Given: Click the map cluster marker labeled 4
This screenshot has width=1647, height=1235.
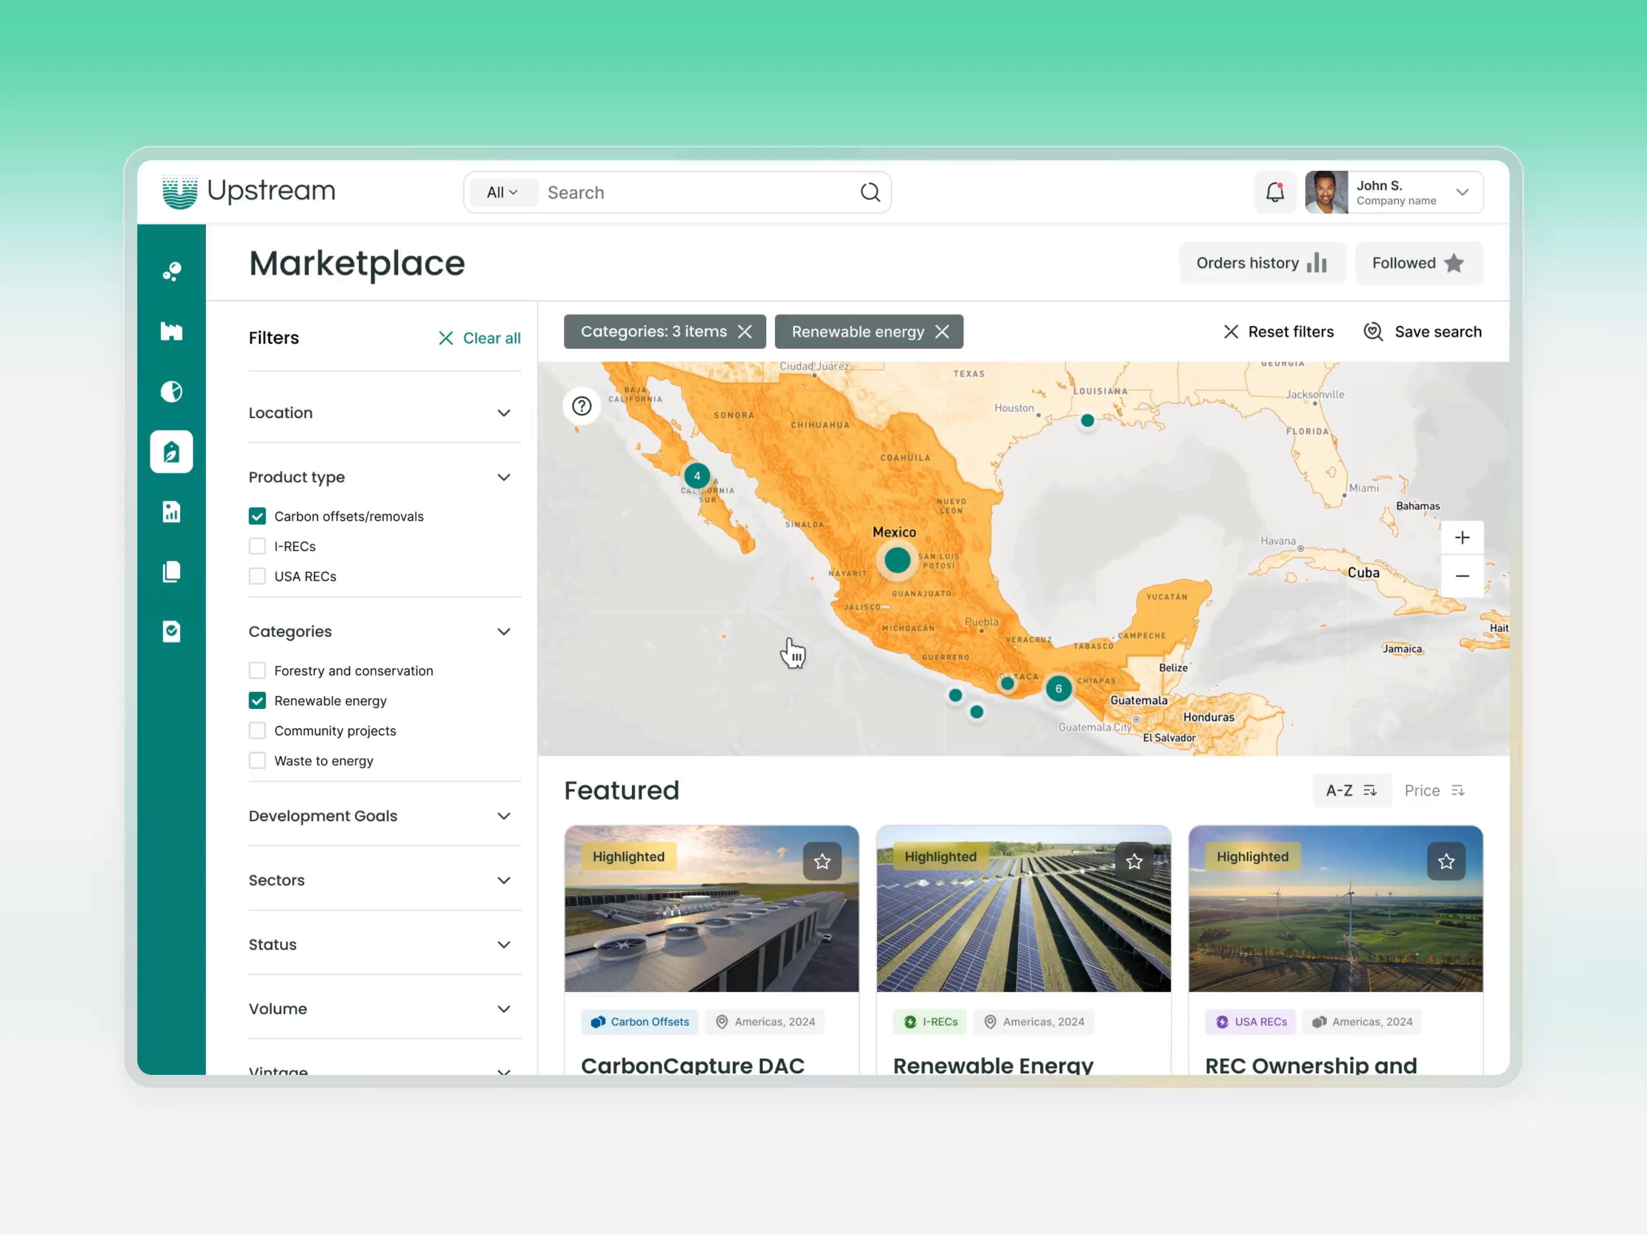Looking at the screenshot, I should point(697,476).
